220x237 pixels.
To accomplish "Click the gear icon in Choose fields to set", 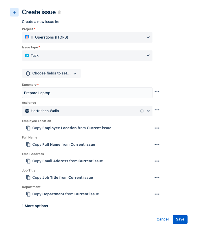I will [28, 73].
